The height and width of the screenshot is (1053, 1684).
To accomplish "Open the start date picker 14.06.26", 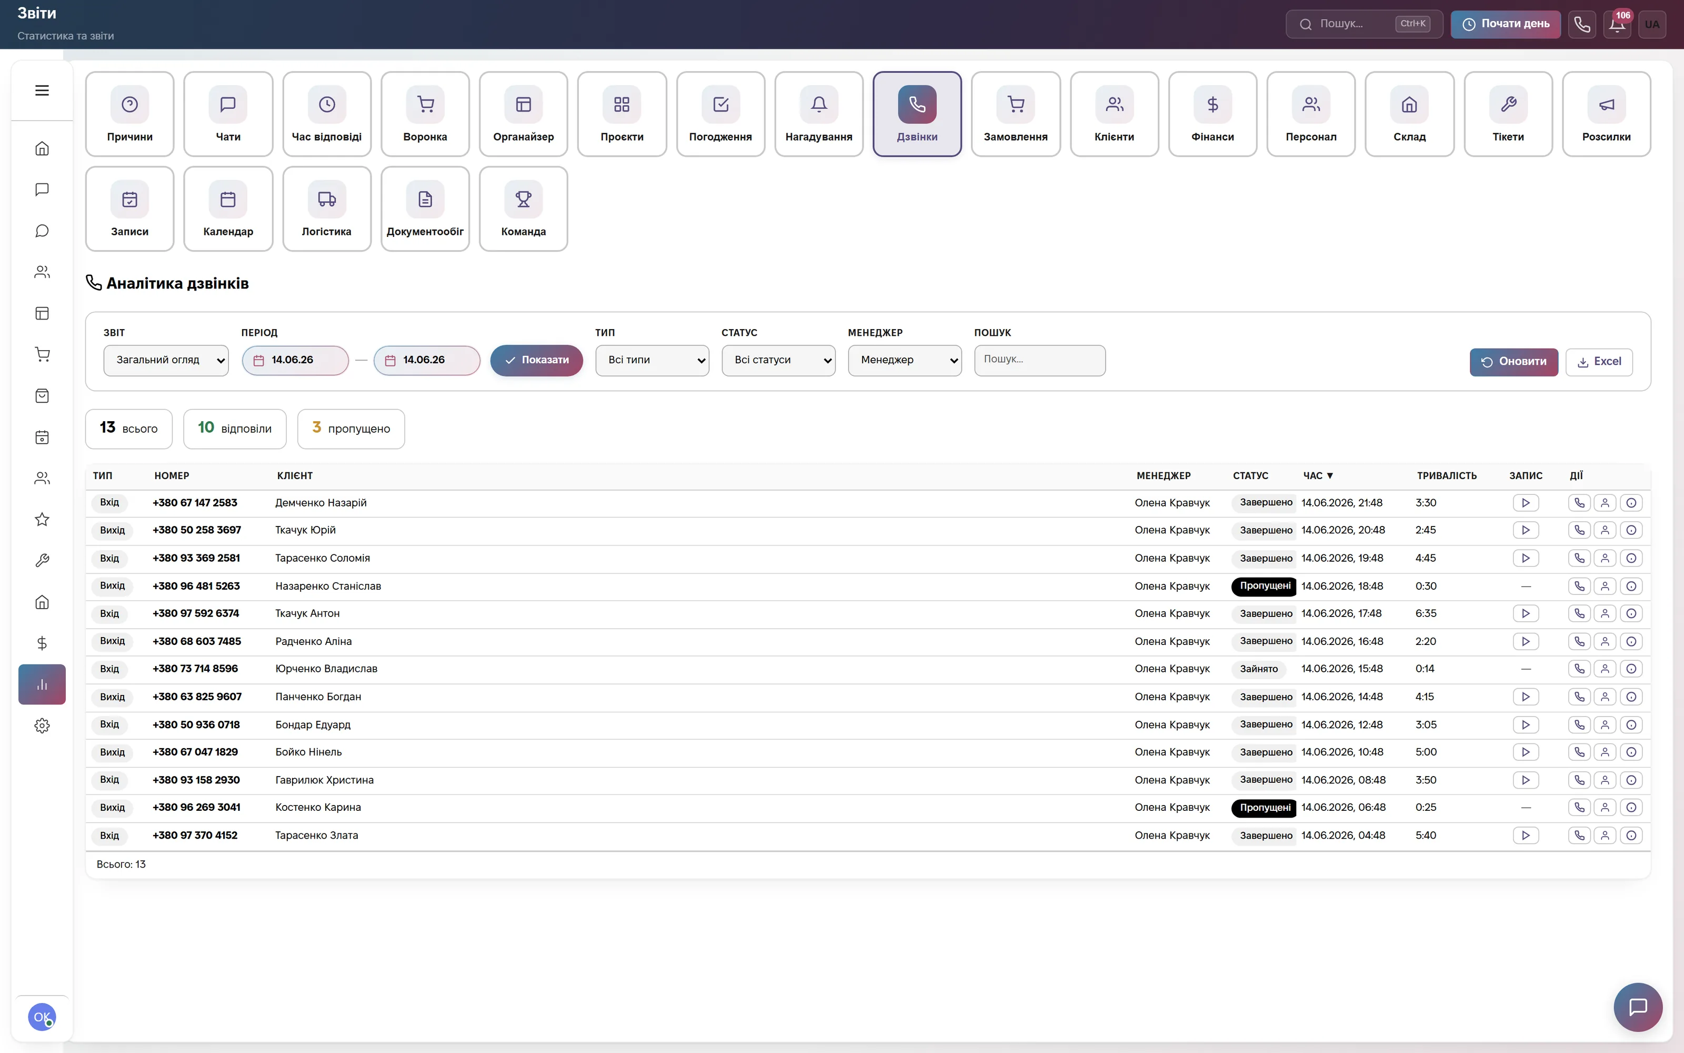I will click(x=295, y=361).
